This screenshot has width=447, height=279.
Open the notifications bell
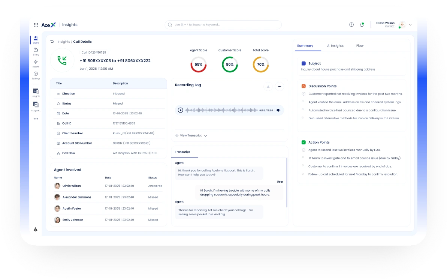362,25
